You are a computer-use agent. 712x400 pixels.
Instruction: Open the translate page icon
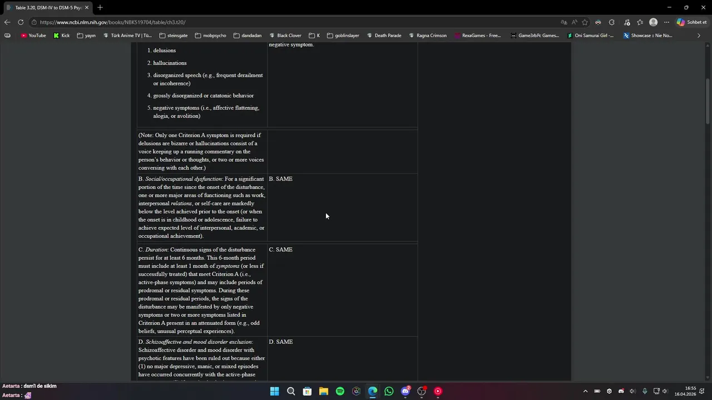(564, 22)
